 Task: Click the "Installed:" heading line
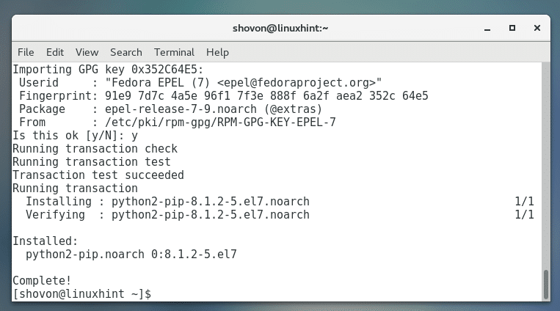[45, 241]
